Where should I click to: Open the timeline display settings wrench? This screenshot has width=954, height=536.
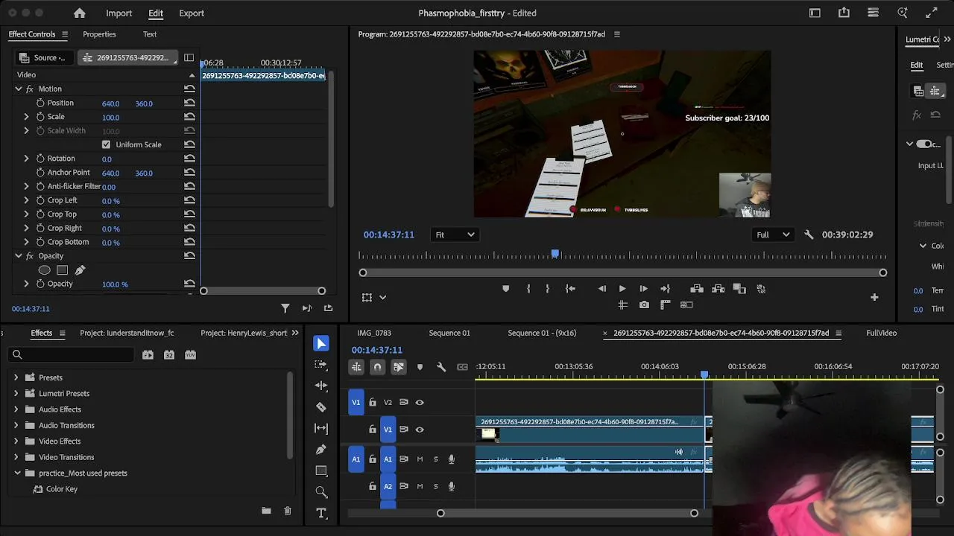[x=441, y=367]
